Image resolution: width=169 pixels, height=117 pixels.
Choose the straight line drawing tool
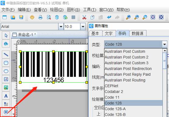click(x=6, y=55)
